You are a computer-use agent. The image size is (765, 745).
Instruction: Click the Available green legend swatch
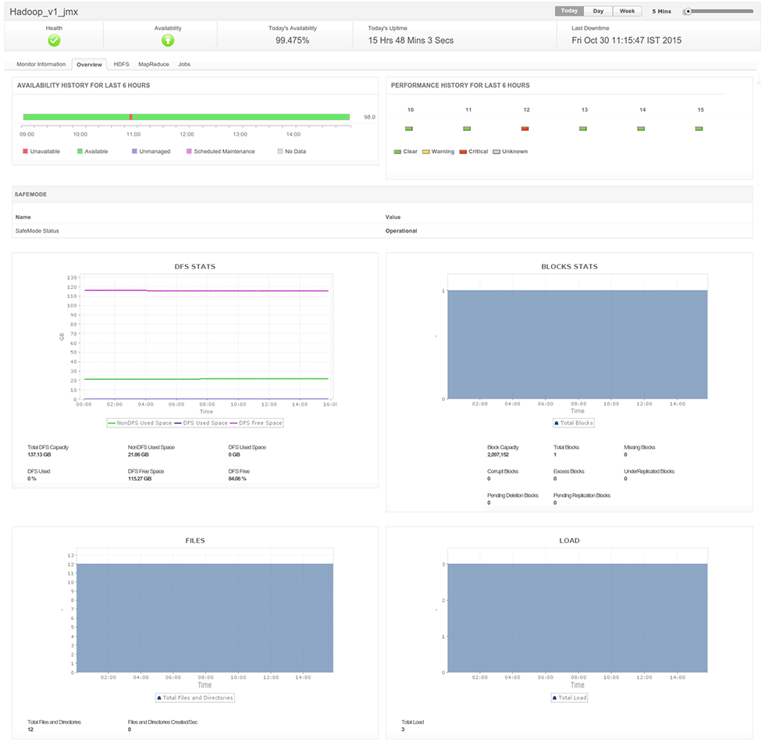80,151
